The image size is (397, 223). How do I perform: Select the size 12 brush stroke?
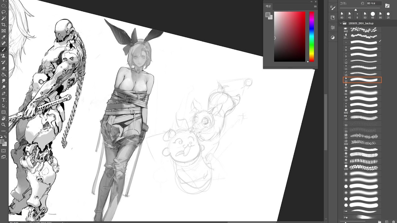coord(362,61)
